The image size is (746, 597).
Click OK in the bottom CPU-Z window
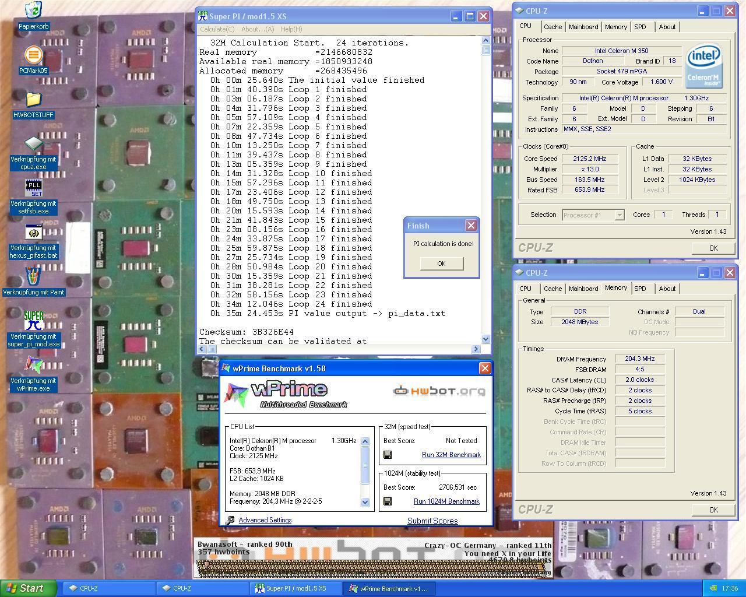(713, 510)
